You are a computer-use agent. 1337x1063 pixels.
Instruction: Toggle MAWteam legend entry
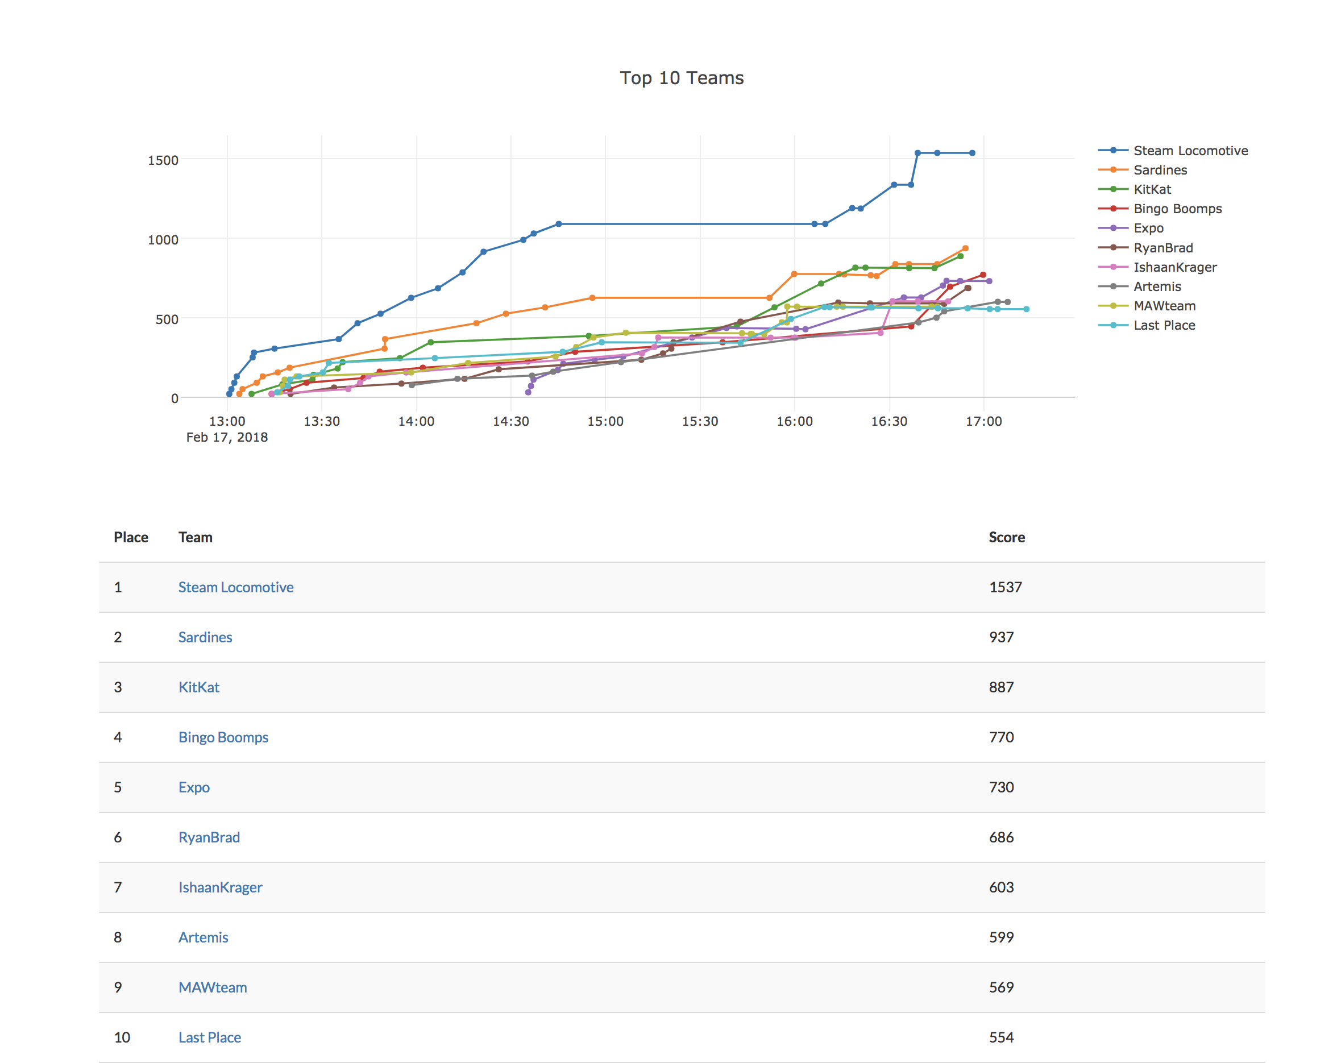pos(1164,306)
